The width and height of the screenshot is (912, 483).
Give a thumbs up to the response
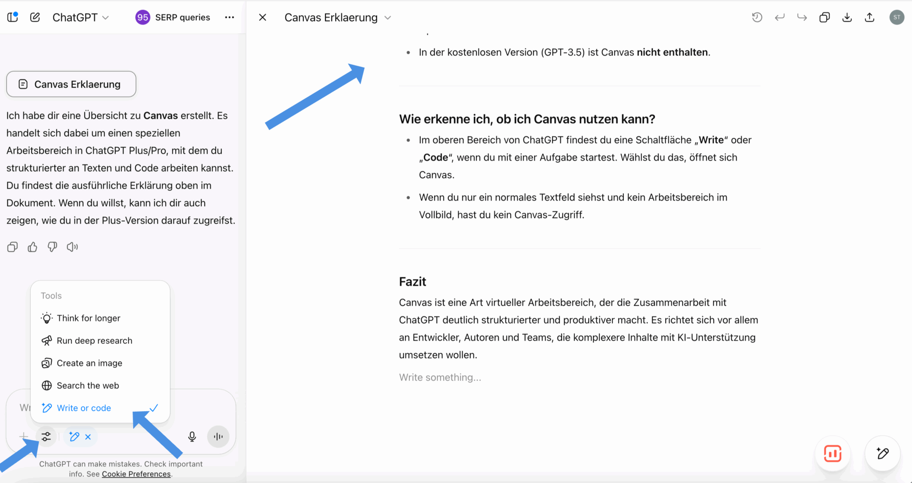[32, 246]
